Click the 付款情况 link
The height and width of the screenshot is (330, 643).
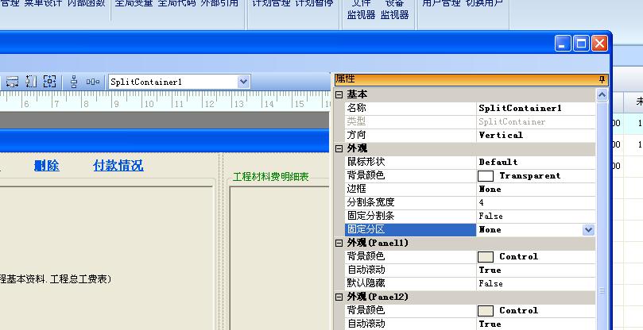pos(118,166)
